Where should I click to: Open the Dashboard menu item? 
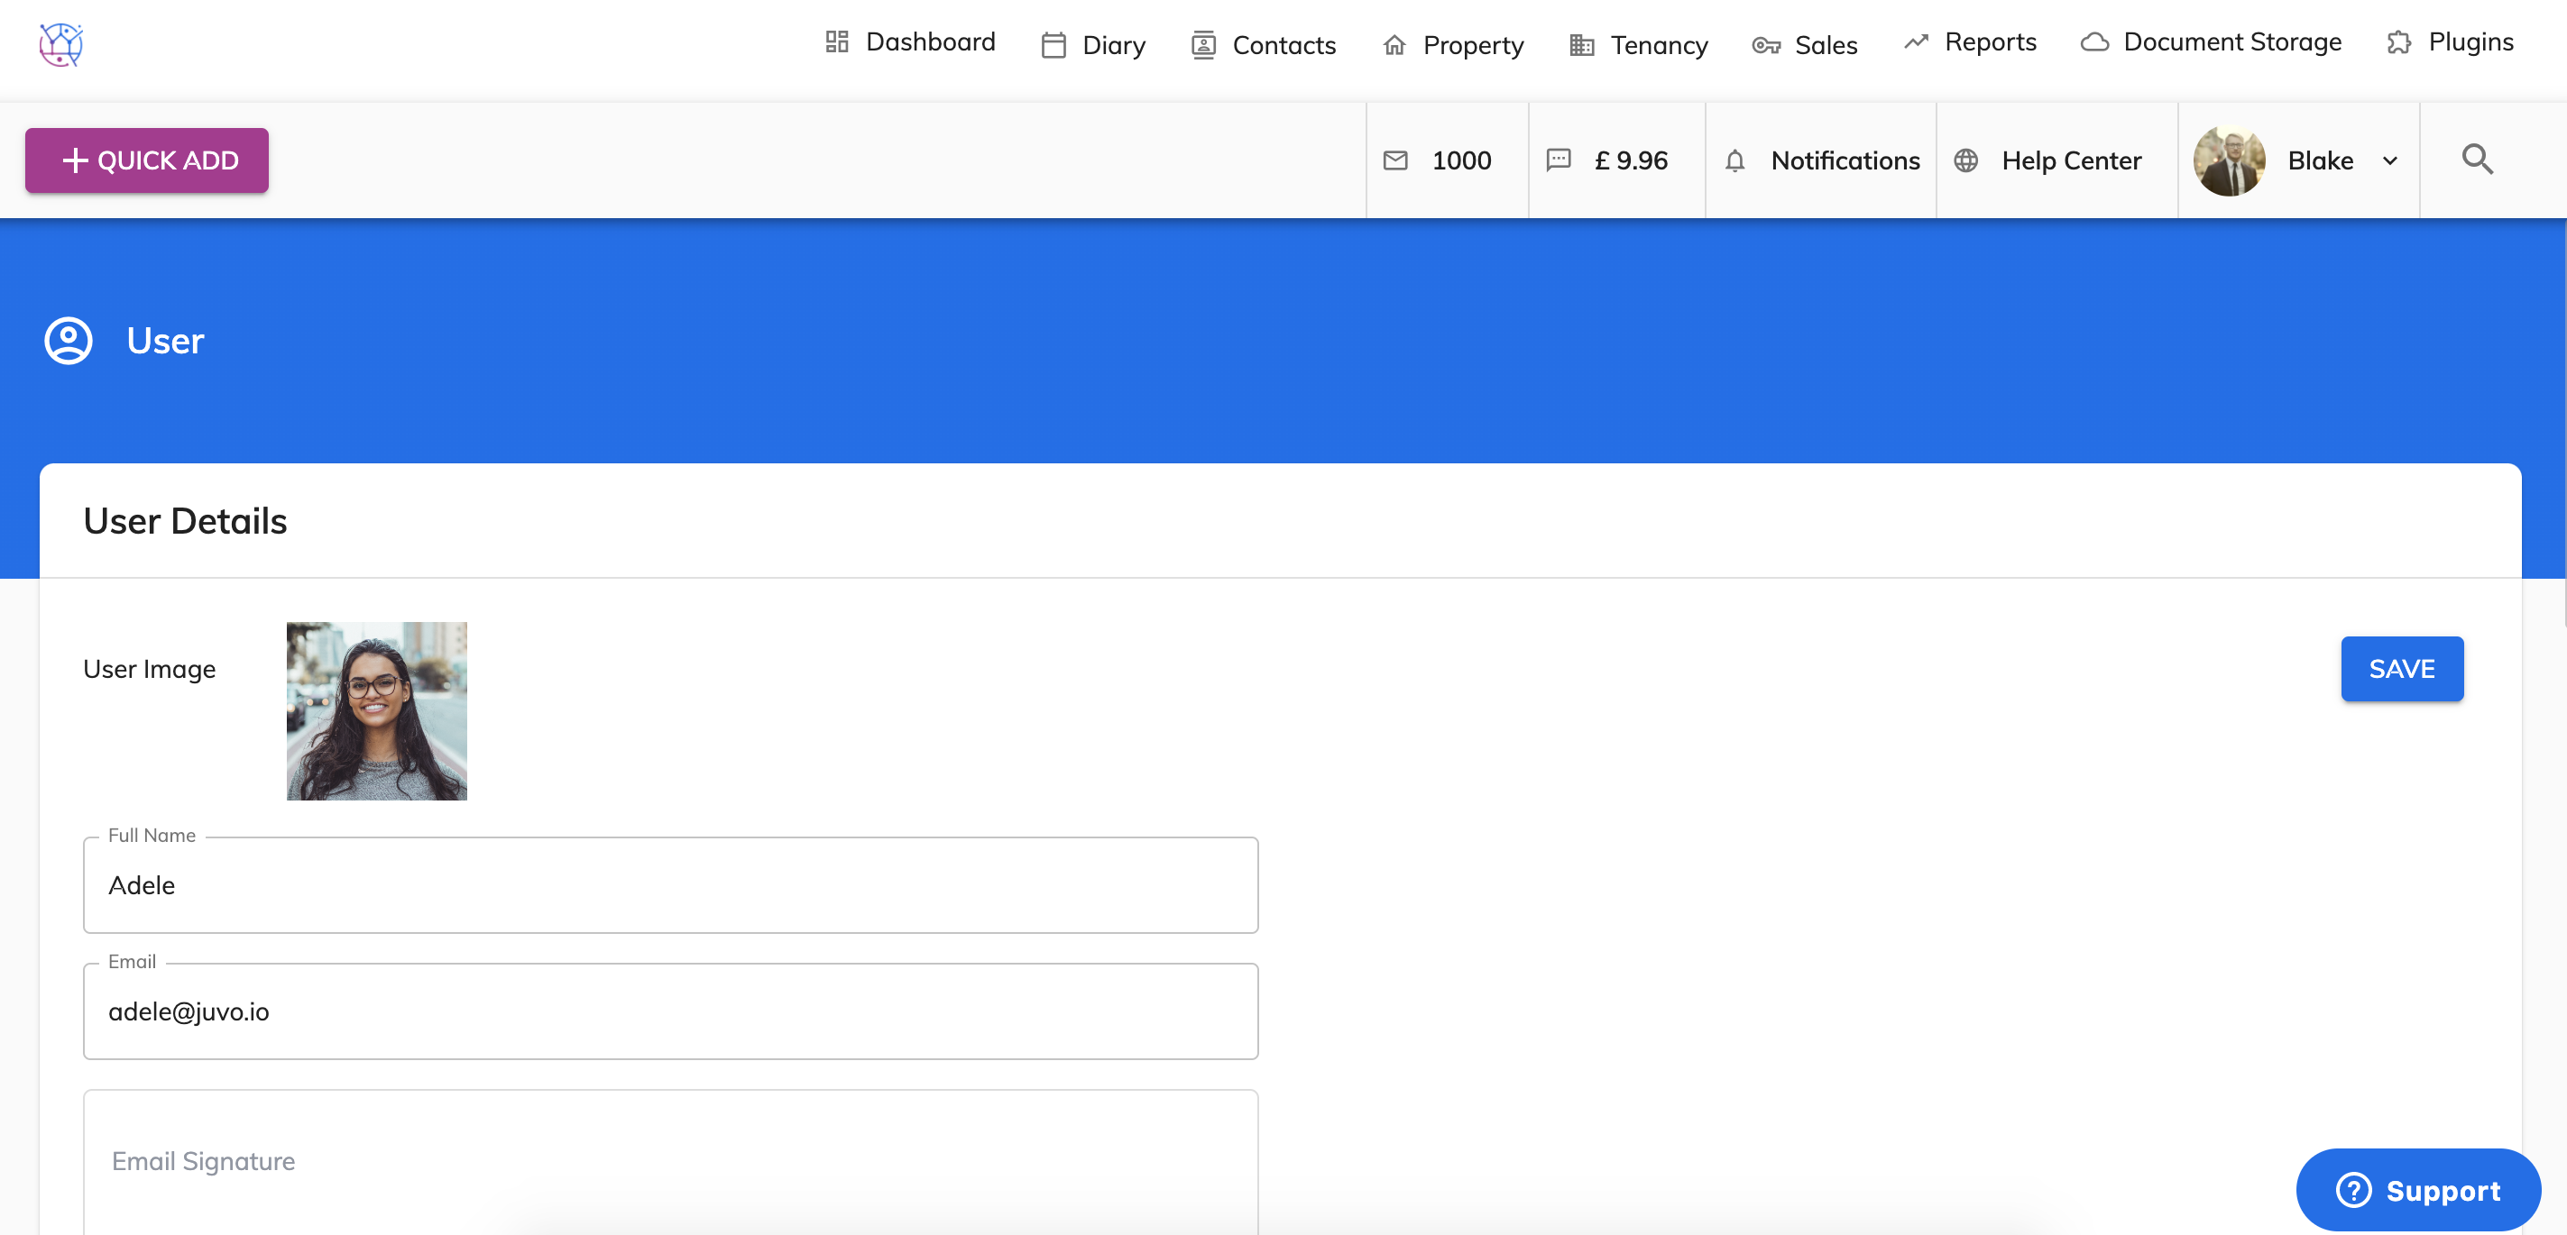point(910,41)
